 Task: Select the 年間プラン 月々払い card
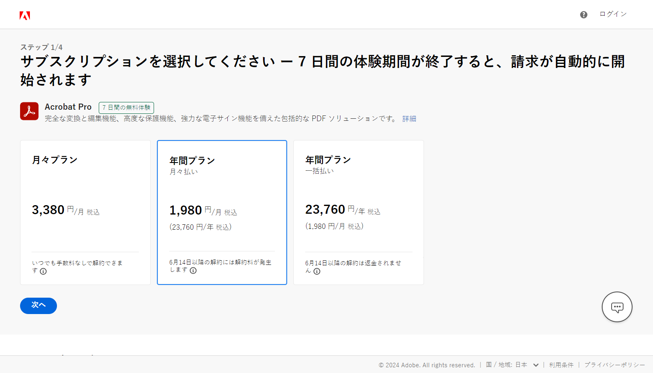(x=222, y=212)
